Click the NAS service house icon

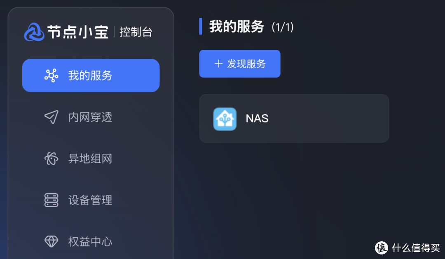pos(225,118)
